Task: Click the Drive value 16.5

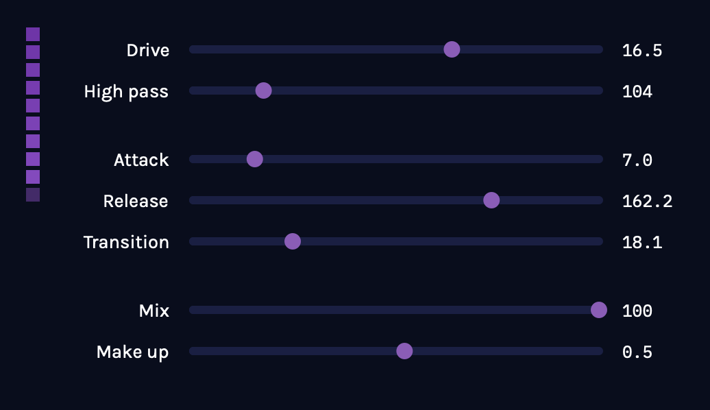Action: [x=641, y=50]
